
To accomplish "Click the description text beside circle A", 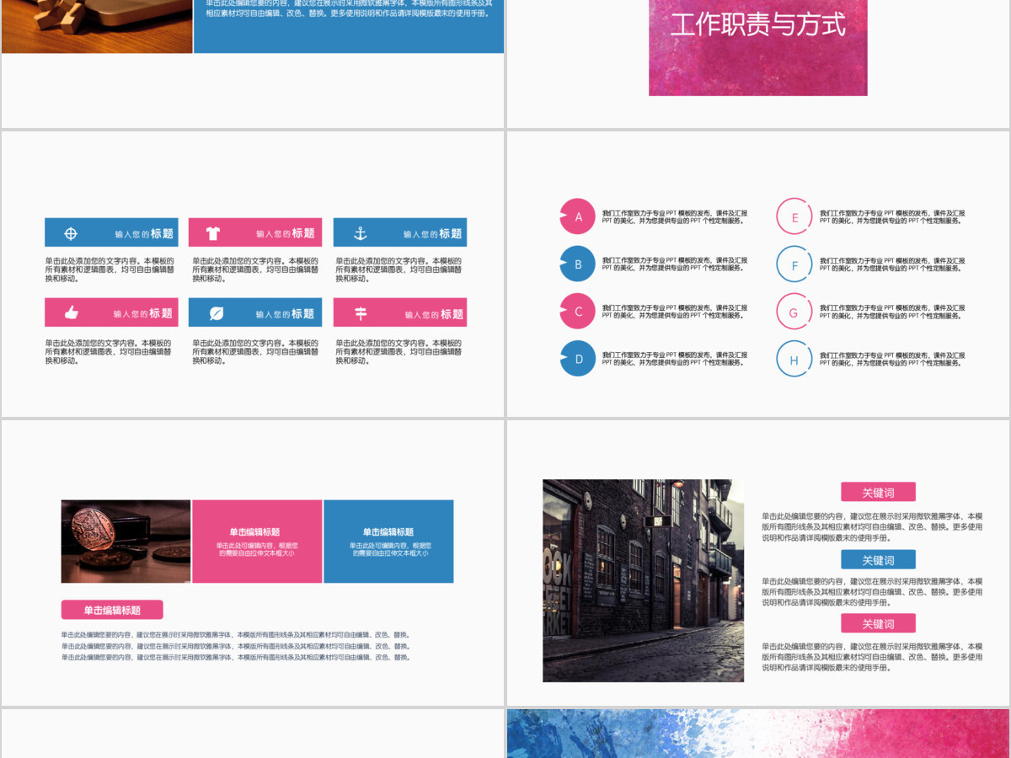I will tap(675, 216).
